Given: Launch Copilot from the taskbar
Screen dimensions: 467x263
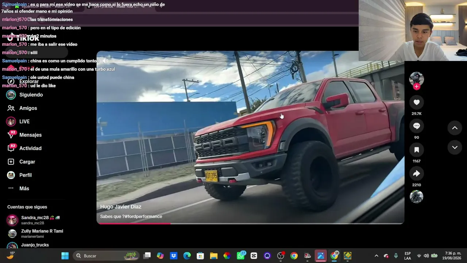Looking at the screenshot, I should pyautogui.click(x=160, y=256).
